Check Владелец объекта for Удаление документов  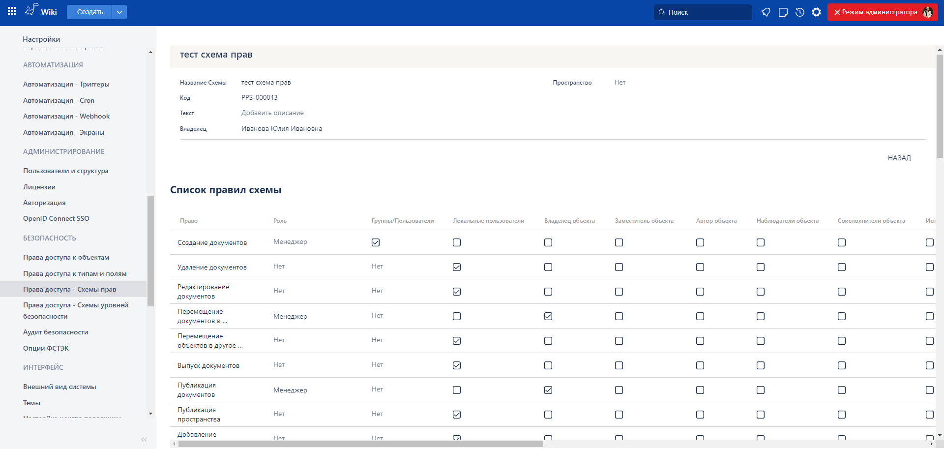point(548,267)
